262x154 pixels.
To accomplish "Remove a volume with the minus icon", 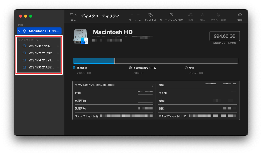I will click(x=138, y=15).
